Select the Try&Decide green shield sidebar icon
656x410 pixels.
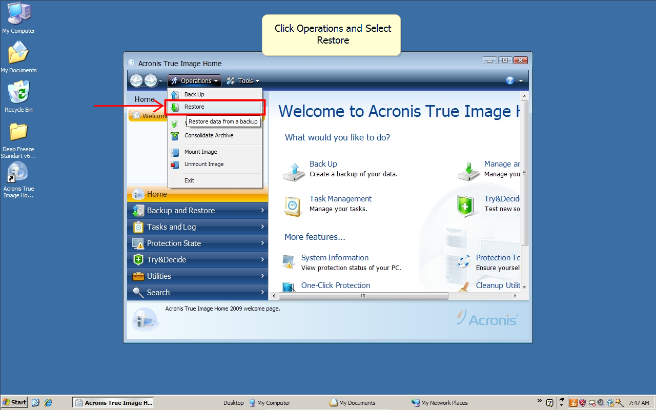tap(138, 259)
